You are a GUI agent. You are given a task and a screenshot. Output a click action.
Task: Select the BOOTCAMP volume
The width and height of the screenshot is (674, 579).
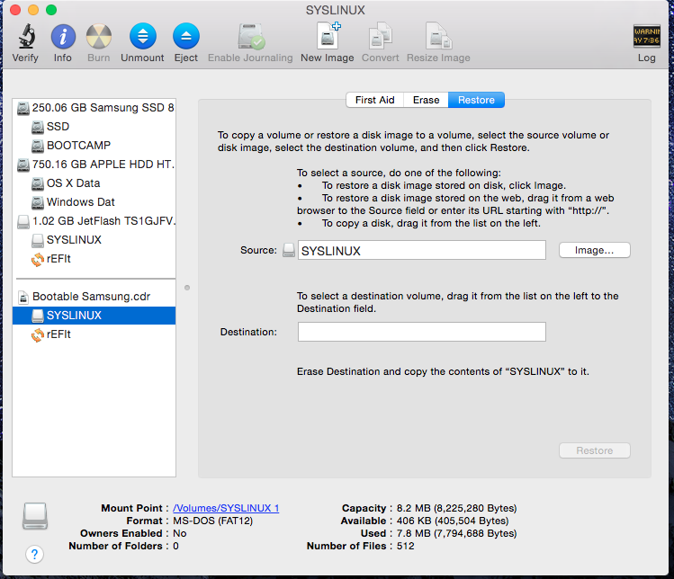pyautogui.click(x=94, y=145)
